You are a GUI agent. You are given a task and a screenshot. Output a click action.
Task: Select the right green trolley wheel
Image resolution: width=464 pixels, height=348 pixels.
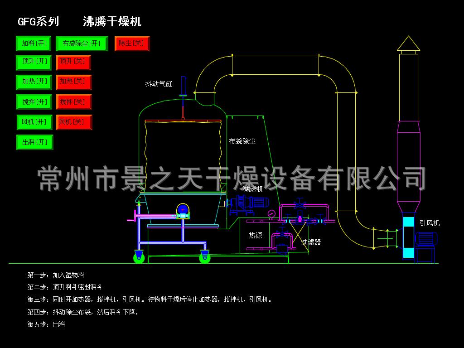205,257
